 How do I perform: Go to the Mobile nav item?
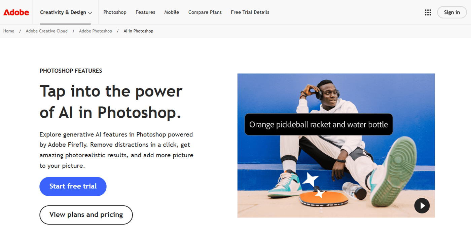click(172, 12)
